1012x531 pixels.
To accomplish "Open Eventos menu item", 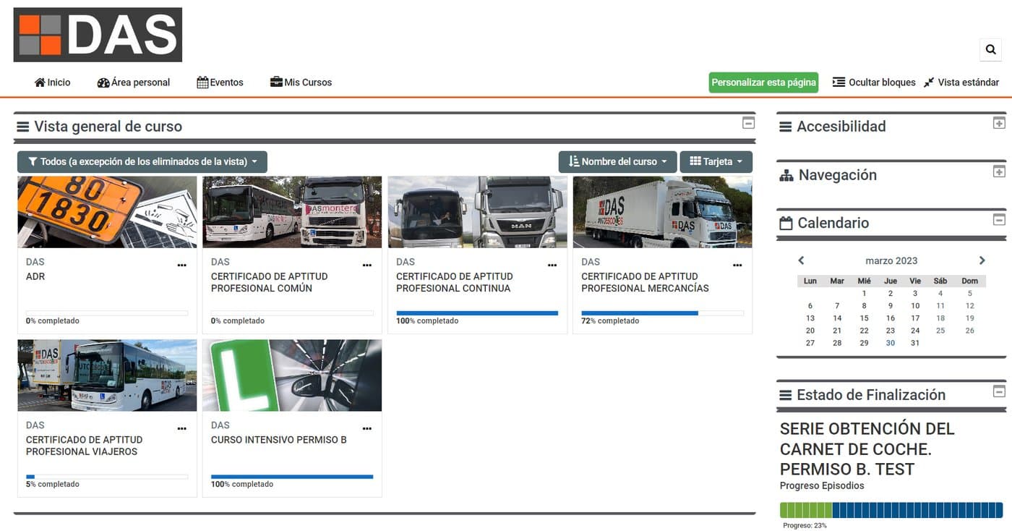I will point(220,82).
